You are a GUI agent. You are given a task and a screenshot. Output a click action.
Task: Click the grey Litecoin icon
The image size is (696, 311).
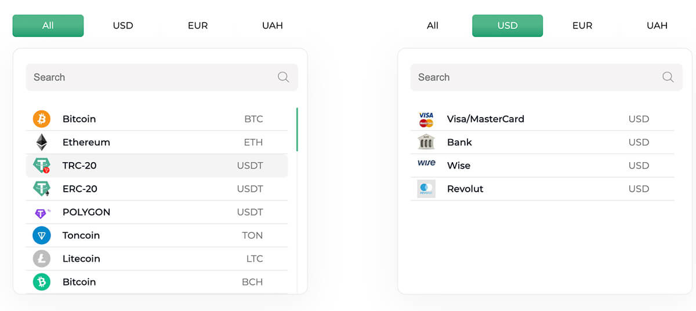click(42, 259)
